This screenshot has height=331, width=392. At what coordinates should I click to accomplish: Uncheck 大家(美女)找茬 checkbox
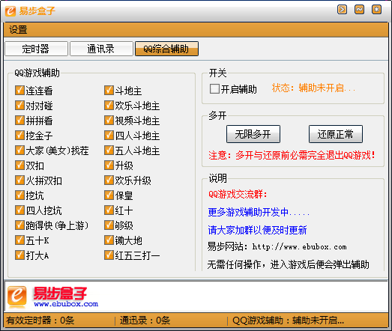click(x=19, y=150)
